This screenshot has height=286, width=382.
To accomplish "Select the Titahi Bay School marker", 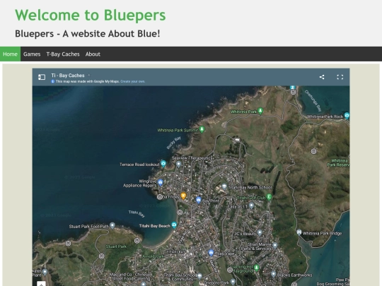I will [199, 276].
